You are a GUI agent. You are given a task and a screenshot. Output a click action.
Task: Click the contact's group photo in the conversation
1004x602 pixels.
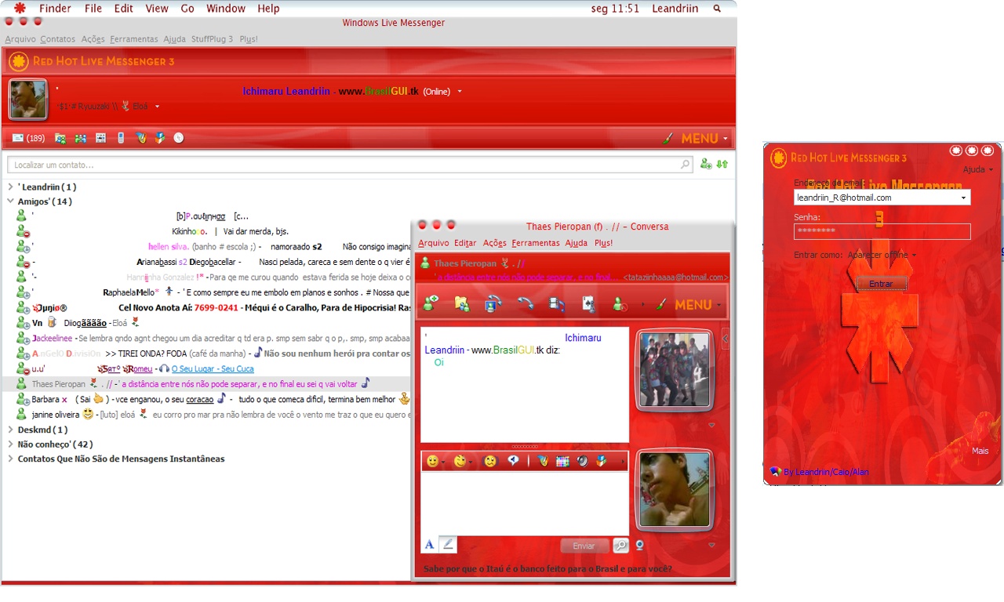(x=674, y=369)
